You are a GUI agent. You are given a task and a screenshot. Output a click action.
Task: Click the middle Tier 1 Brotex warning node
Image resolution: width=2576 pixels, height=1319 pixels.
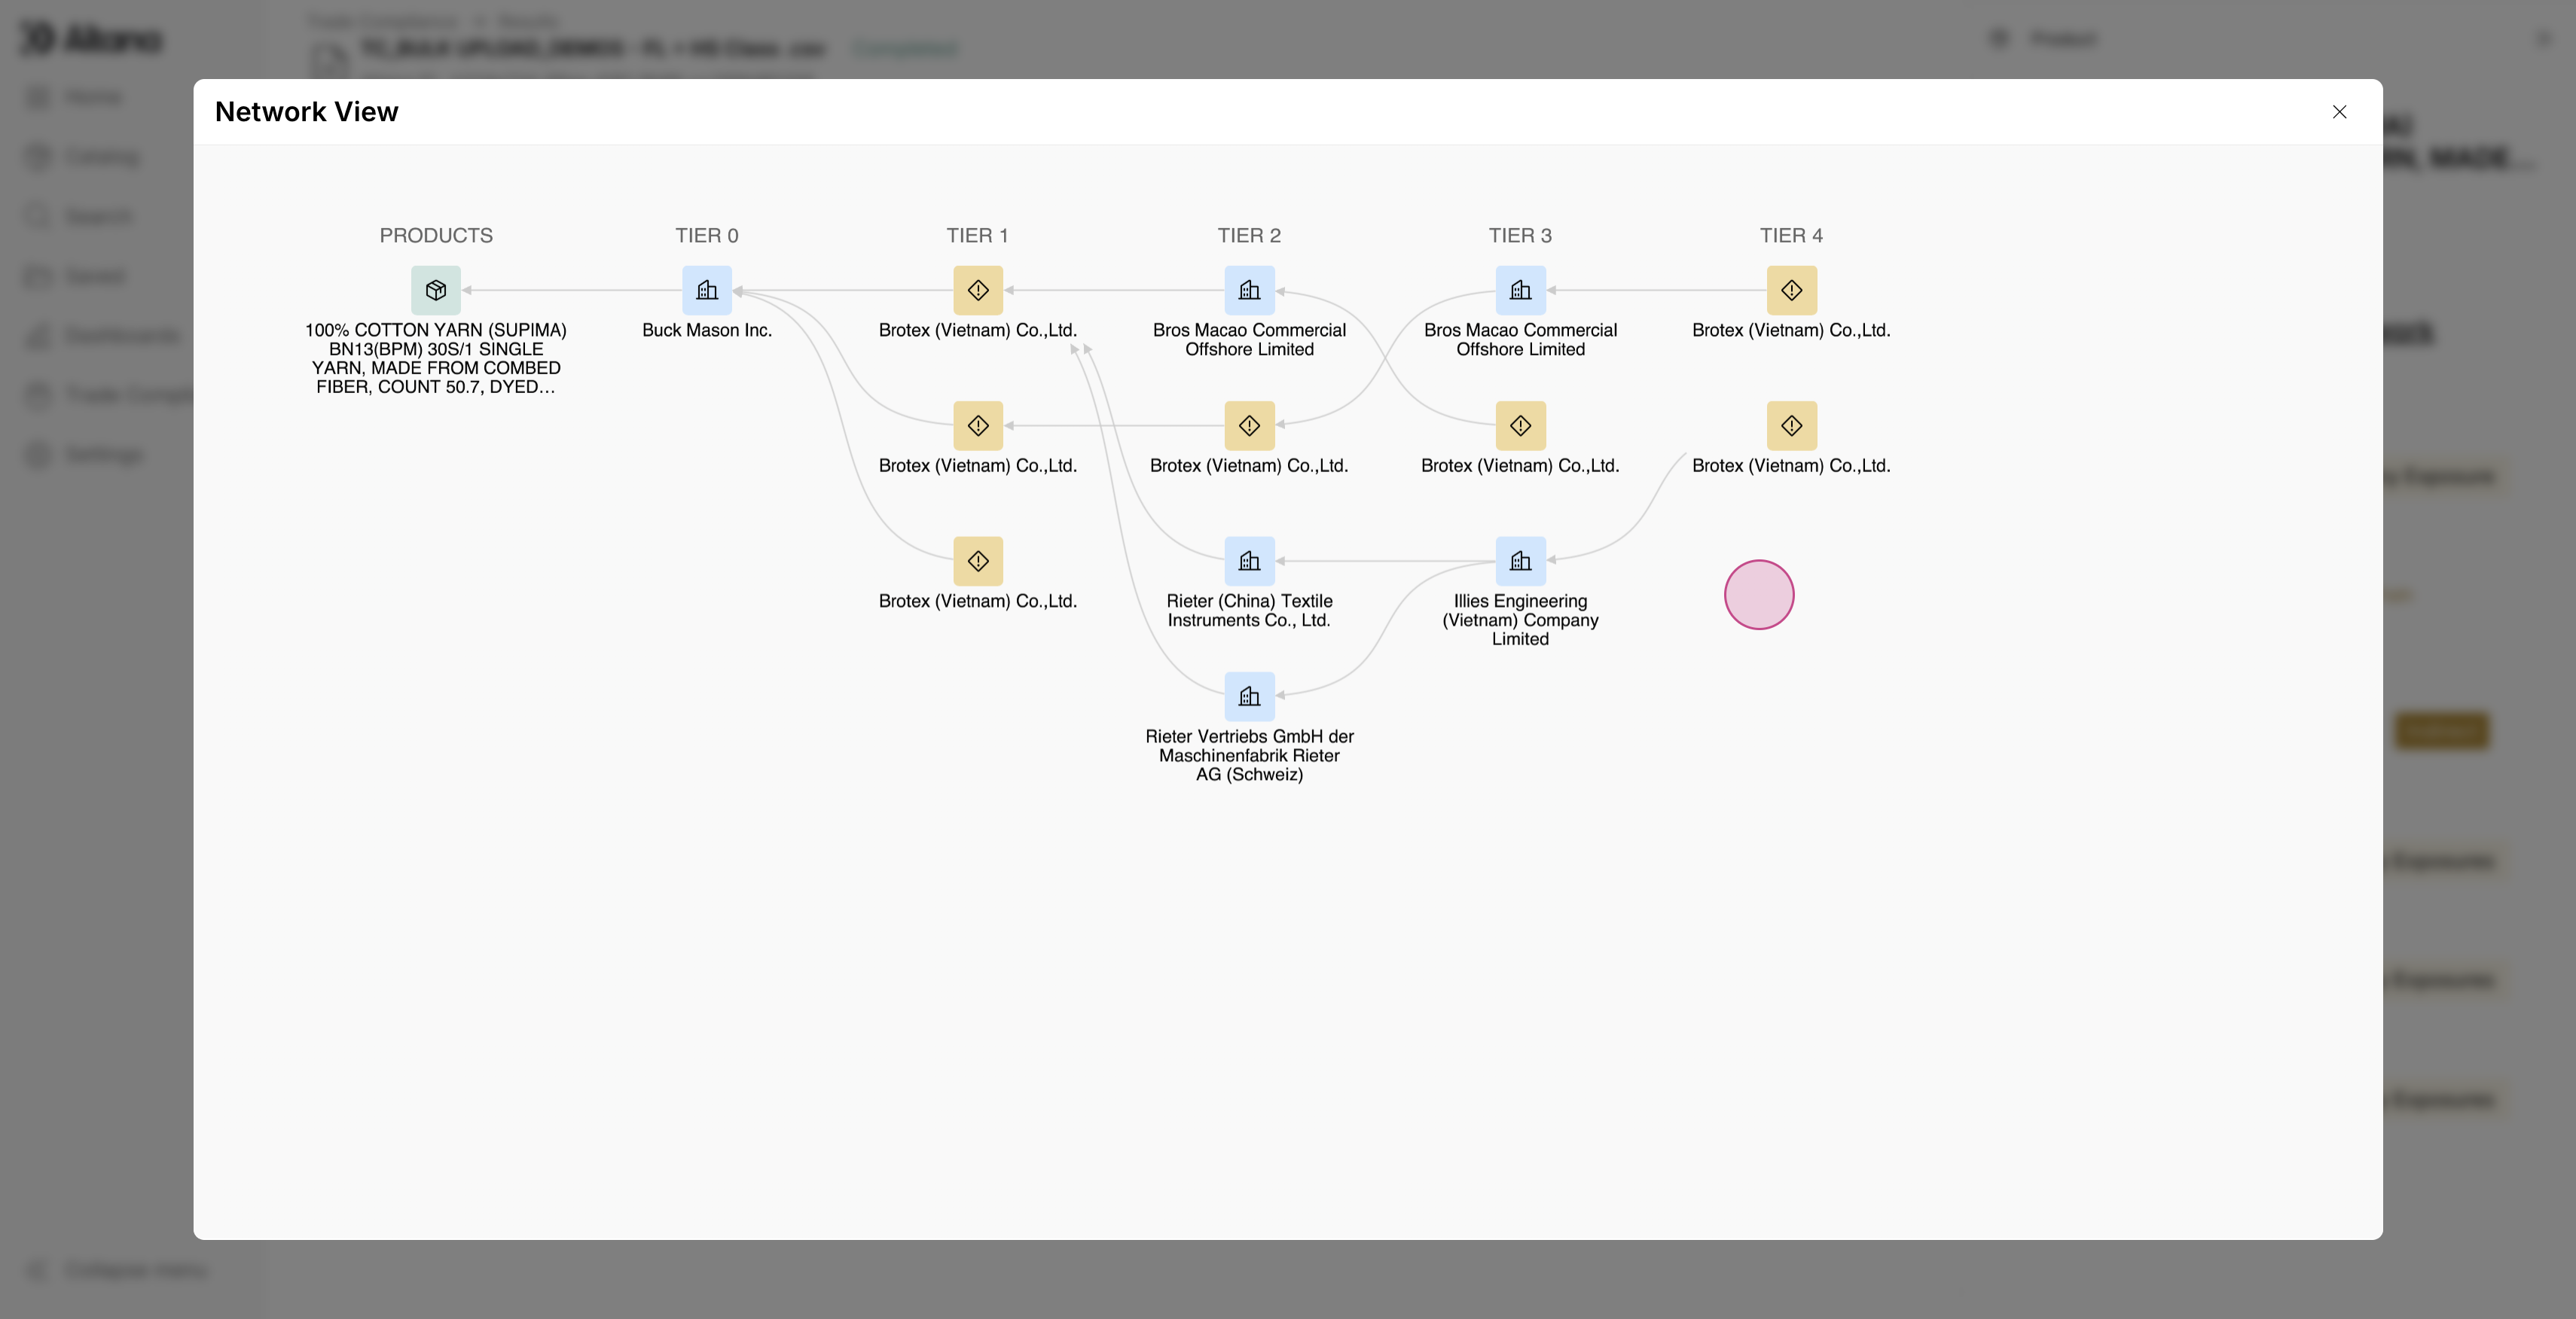point(978,425)
